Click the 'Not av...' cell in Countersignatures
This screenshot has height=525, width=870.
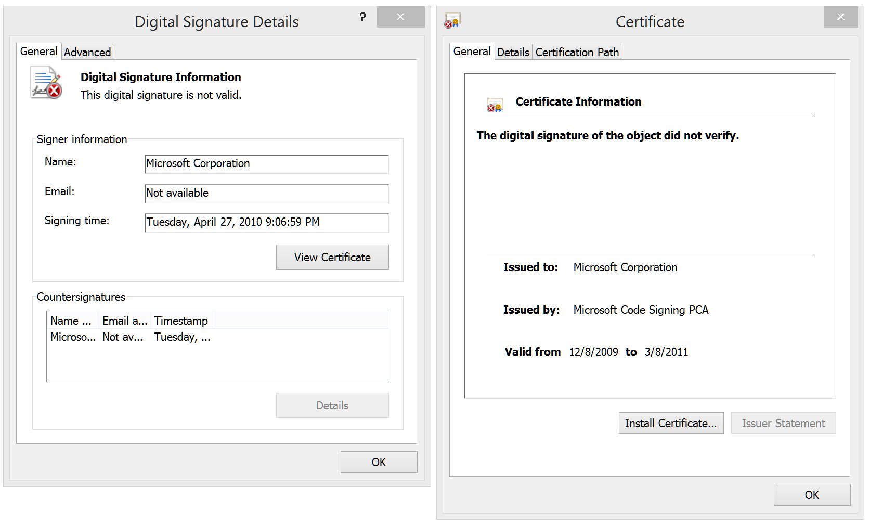[122, 337]
